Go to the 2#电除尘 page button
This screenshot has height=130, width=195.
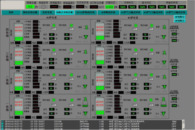[179, 17]
